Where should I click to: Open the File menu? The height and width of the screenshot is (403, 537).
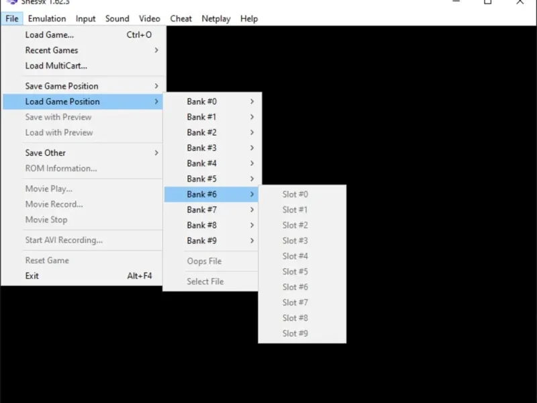coord(12,19)
